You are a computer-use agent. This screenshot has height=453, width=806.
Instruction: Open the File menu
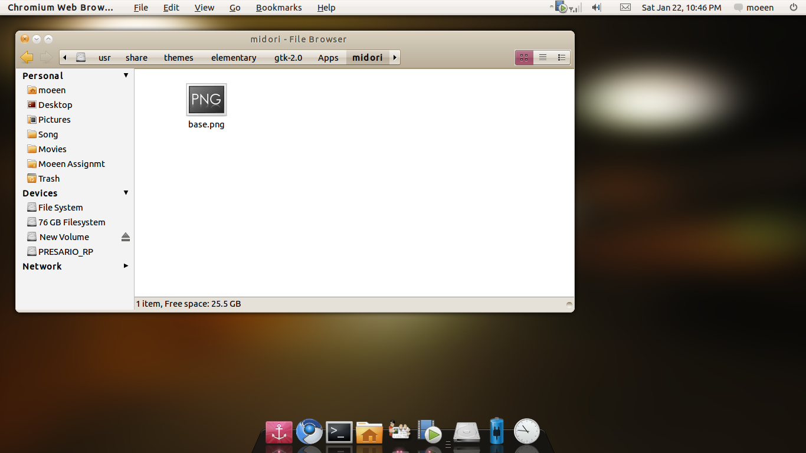pyautogui.click(x=141, y=8)
